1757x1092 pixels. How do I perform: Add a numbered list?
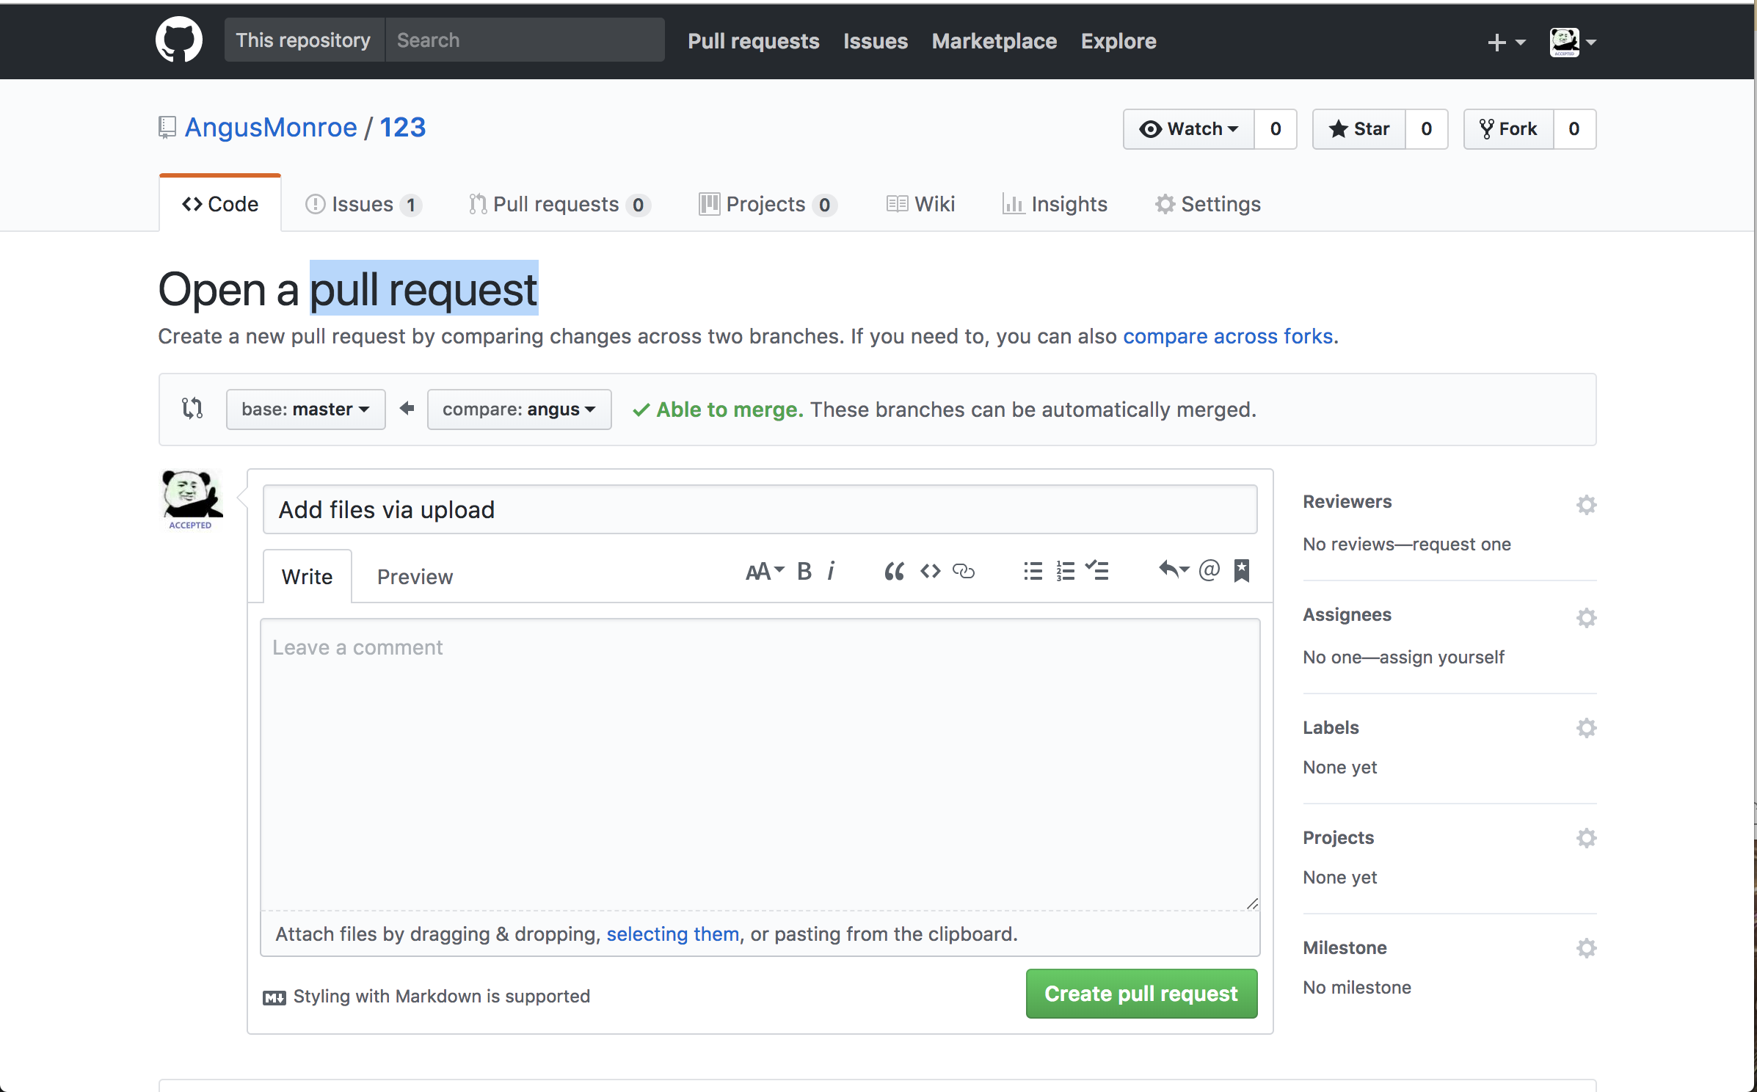1065,571
